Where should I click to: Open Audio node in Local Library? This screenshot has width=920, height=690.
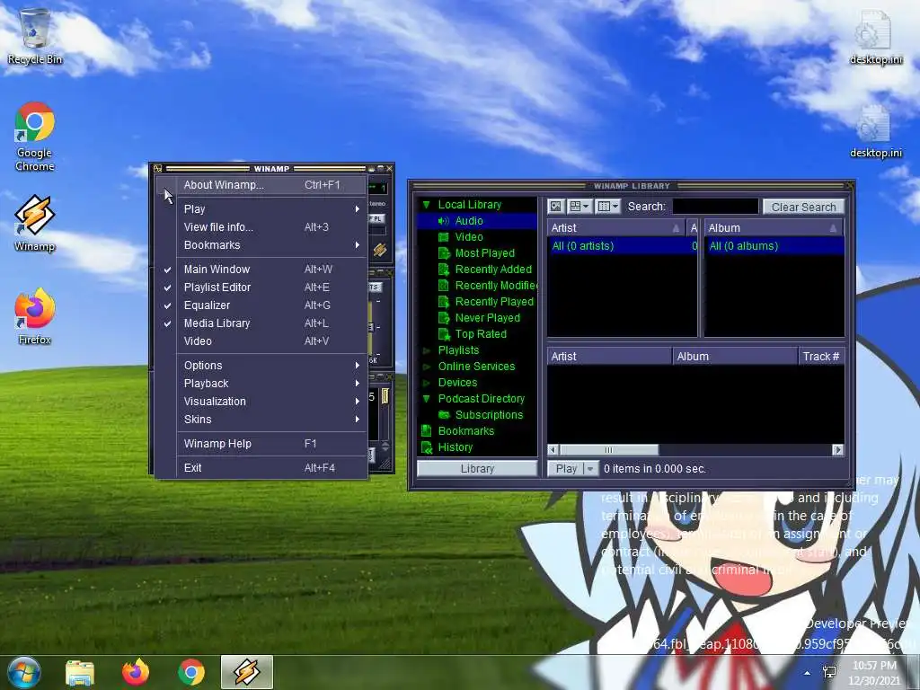pyautogui.click(x=476, y=221)
